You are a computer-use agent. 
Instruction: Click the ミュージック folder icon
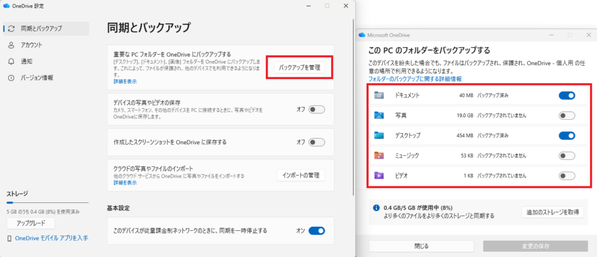click(379, 155)
